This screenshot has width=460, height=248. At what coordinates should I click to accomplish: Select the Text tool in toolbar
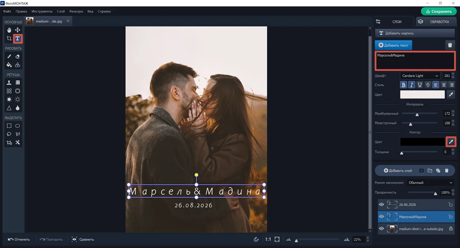[x=18, y=39]
